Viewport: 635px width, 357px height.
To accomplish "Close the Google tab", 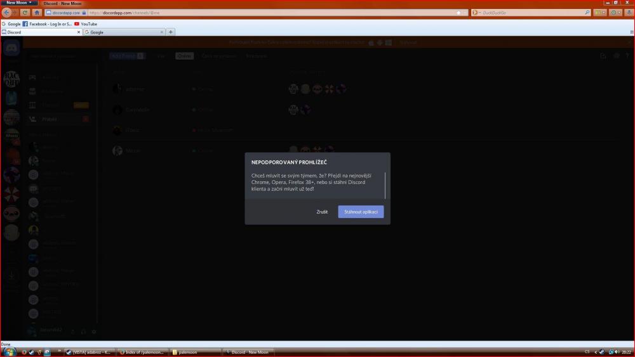I will point(161,32).
